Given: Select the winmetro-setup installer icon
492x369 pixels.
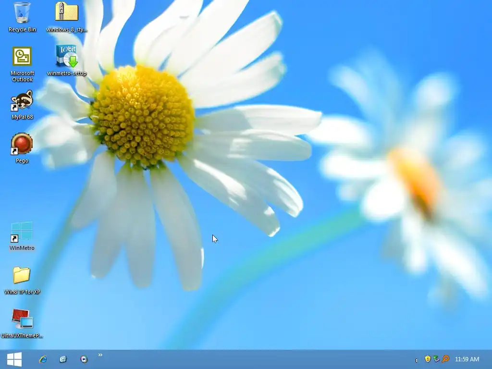Looking at the screenshot, I should [x=66, y=57].
